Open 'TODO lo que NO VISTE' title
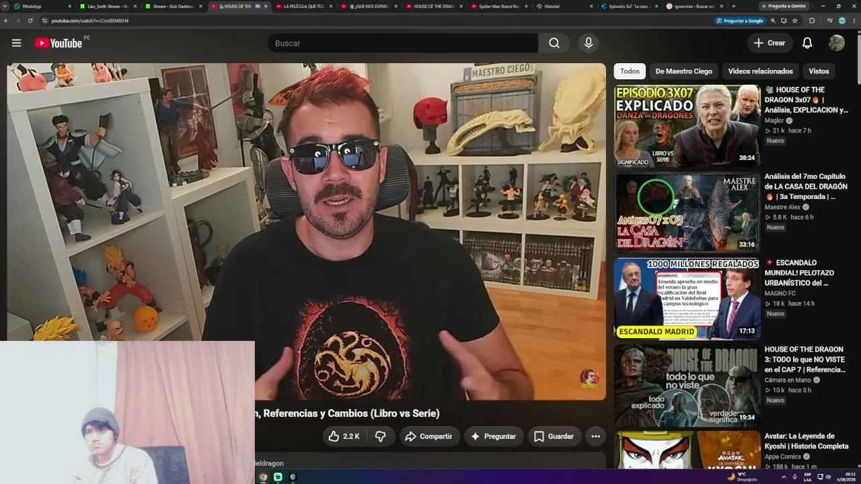Image resolution: width=861 pixels, height=484 pixels. point(804,360)
